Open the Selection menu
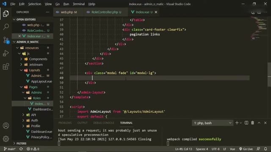This screenshot has height=152, width=271. point(35,4)
